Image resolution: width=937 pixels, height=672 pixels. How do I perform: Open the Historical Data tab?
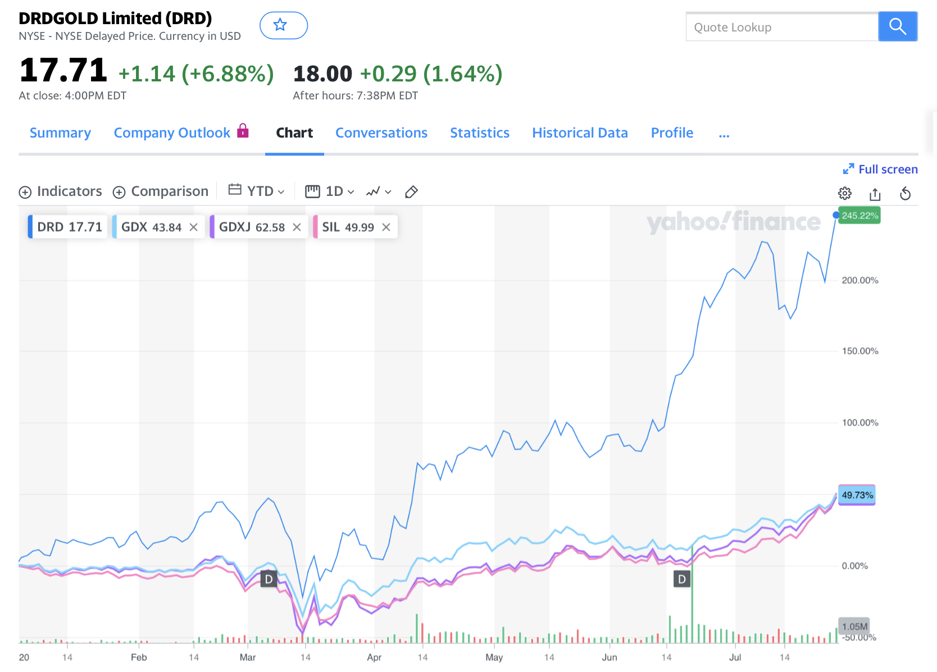580,133
